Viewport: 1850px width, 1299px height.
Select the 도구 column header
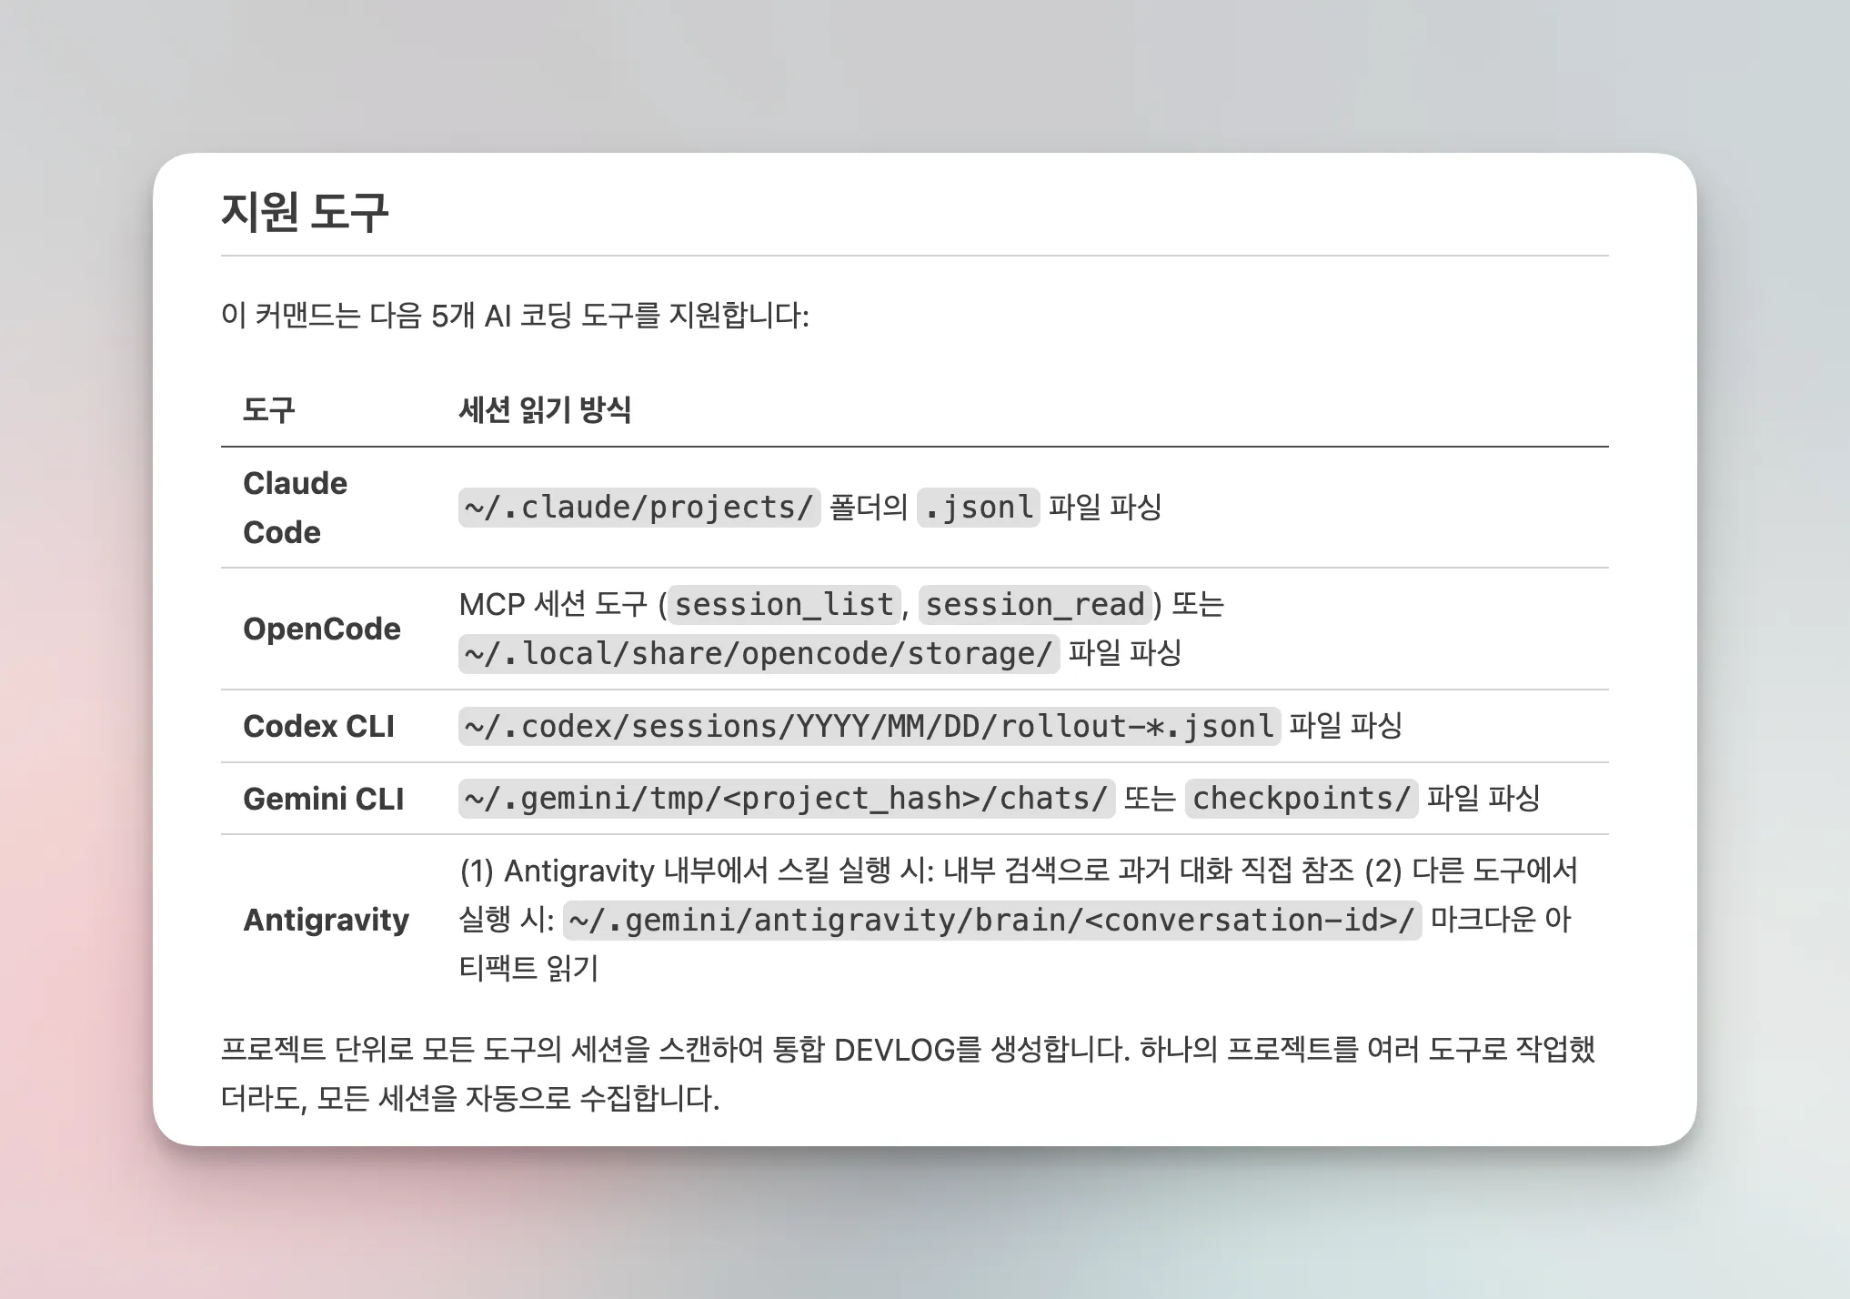(268, 411)
